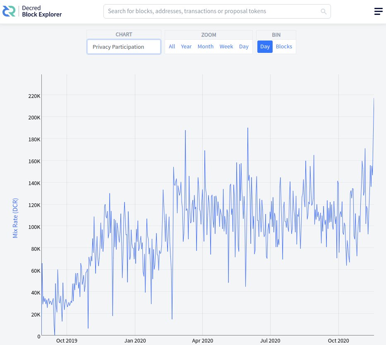The width and height of the screenshot is (386, 345).
Task: Click the 100K y-axis value
Action: [x=34, y=227]
